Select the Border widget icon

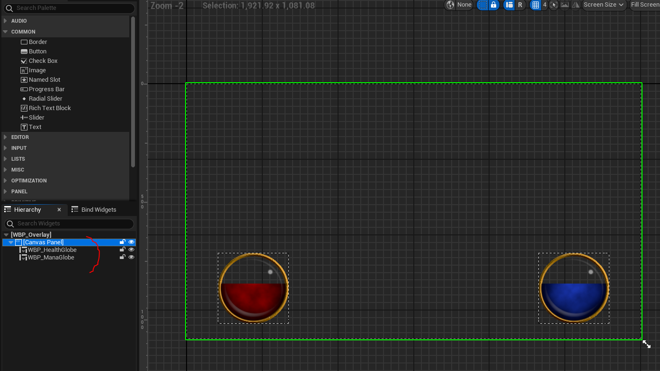click(24, 42)
